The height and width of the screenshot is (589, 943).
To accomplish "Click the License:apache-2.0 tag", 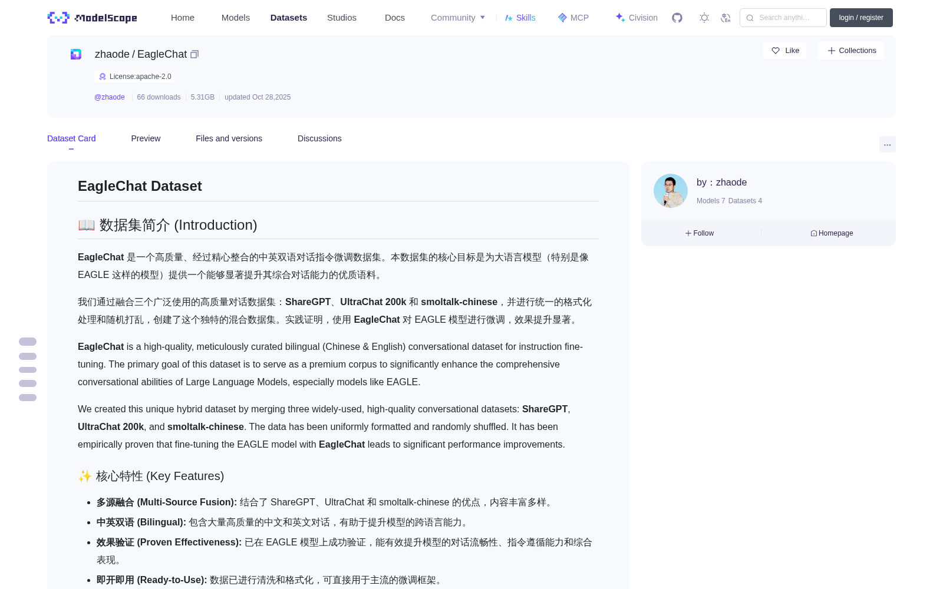I will [134, 77].
